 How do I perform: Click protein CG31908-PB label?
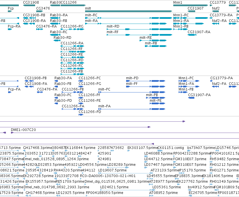[x=36, y=78]
